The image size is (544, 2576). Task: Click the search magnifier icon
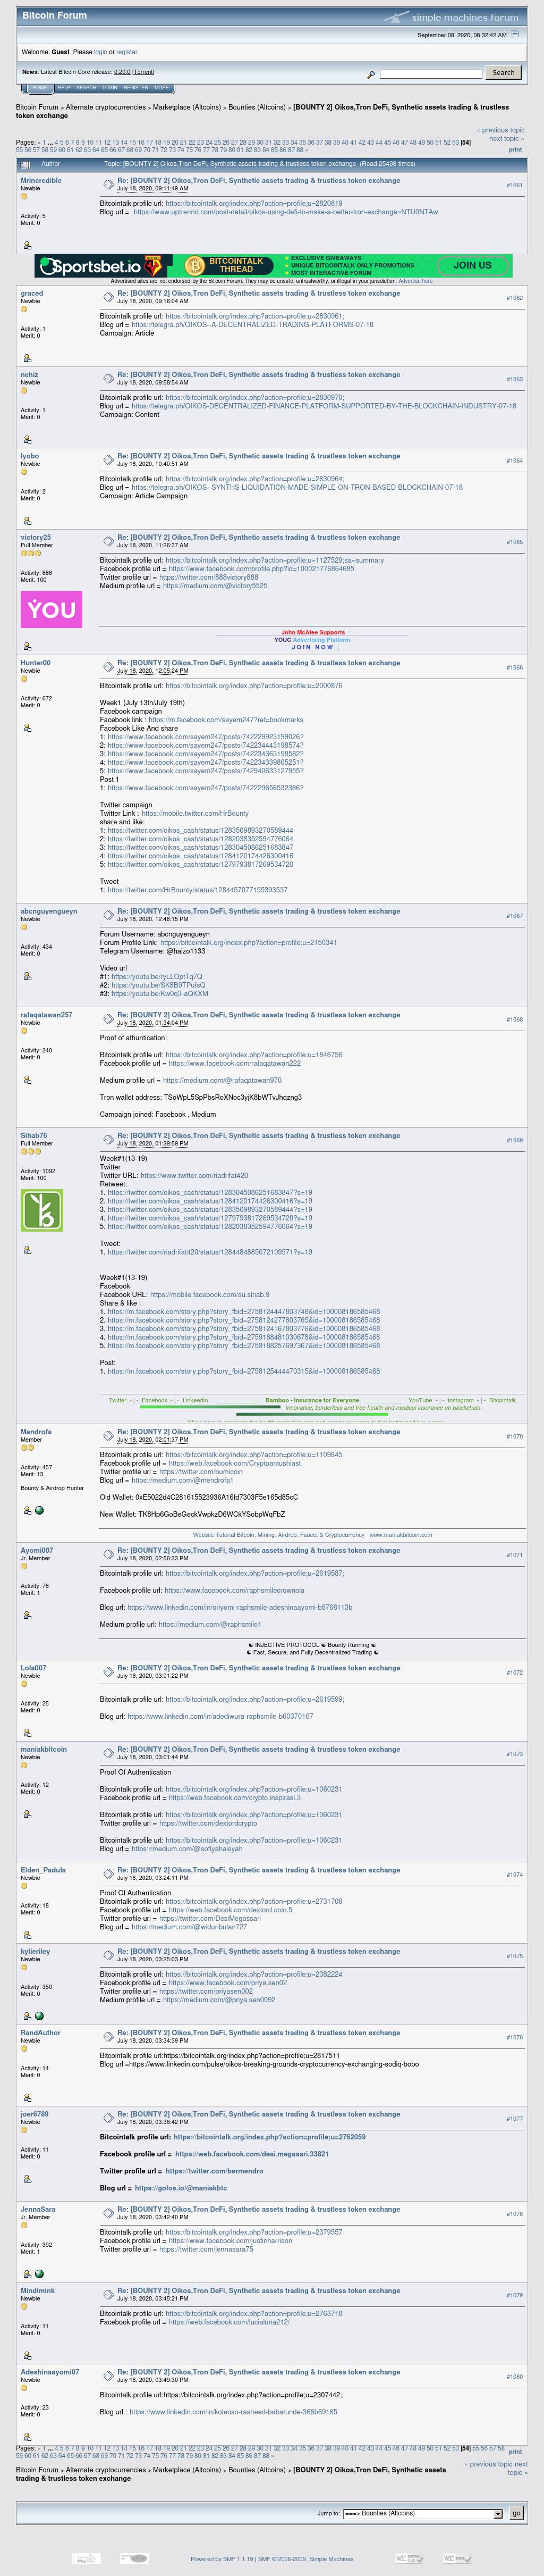pyautogui.click(x=371, y=74)
